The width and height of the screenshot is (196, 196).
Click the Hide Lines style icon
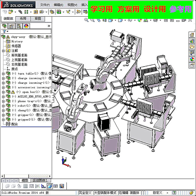(x=25, y=186)
